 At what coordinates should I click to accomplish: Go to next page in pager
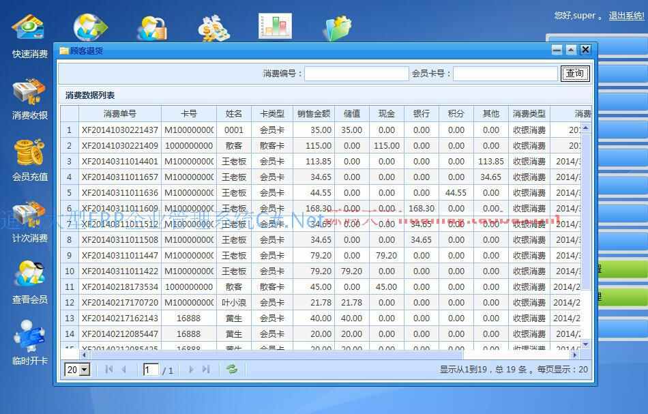tap(191, 369)
